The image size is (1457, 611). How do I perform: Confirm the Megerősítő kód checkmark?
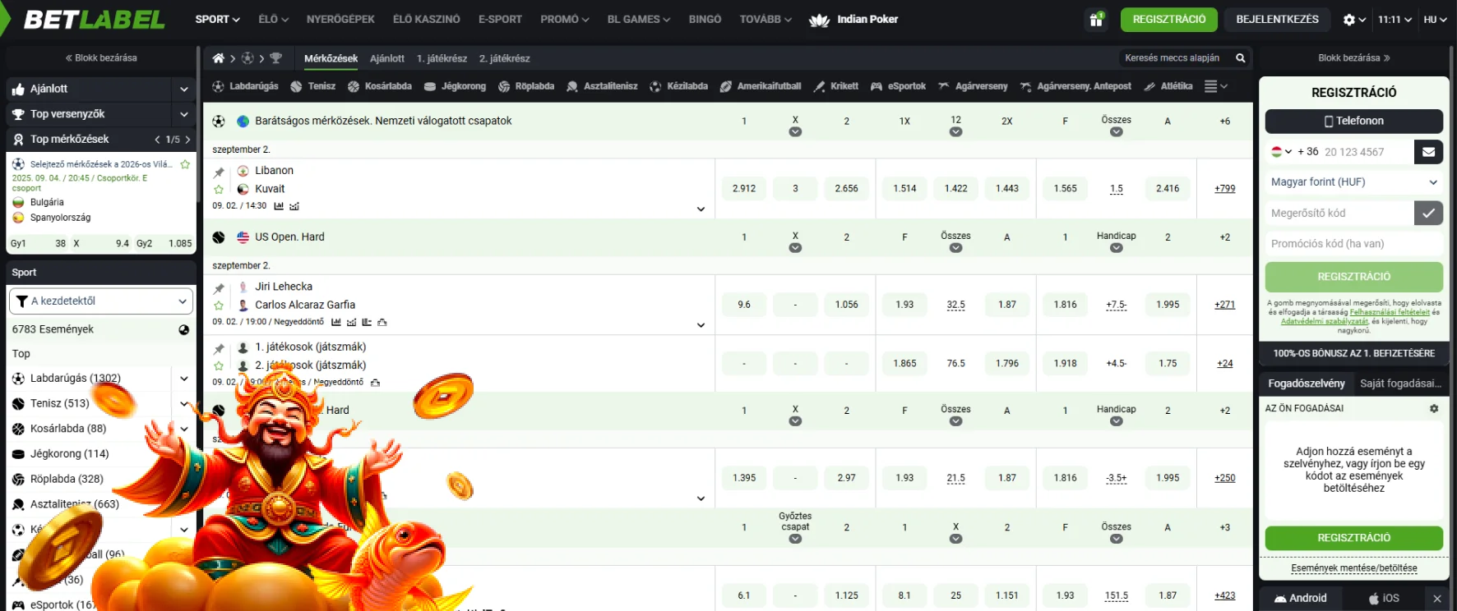coord(1428,213)
